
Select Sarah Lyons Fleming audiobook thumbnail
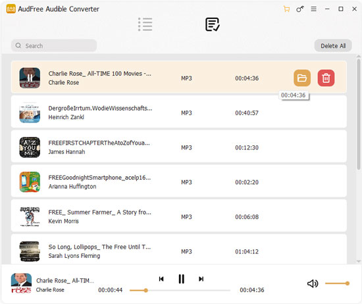30,251
